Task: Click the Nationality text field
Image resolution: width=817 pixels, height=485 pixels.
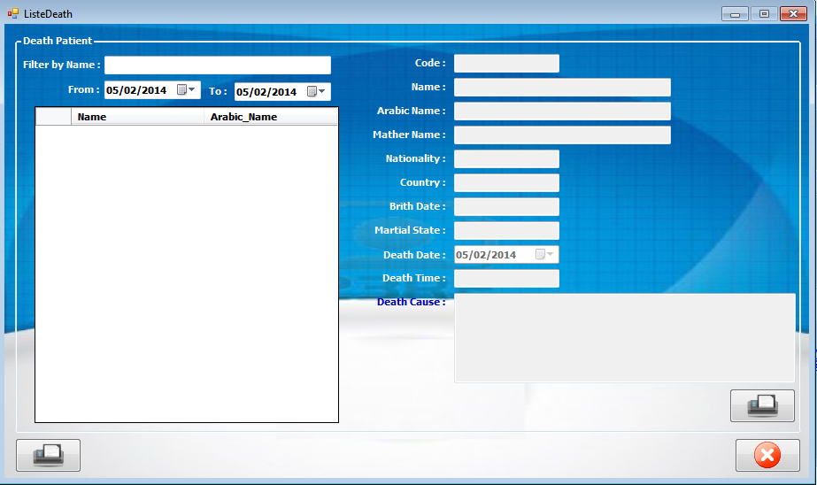Action: [506, 159]
